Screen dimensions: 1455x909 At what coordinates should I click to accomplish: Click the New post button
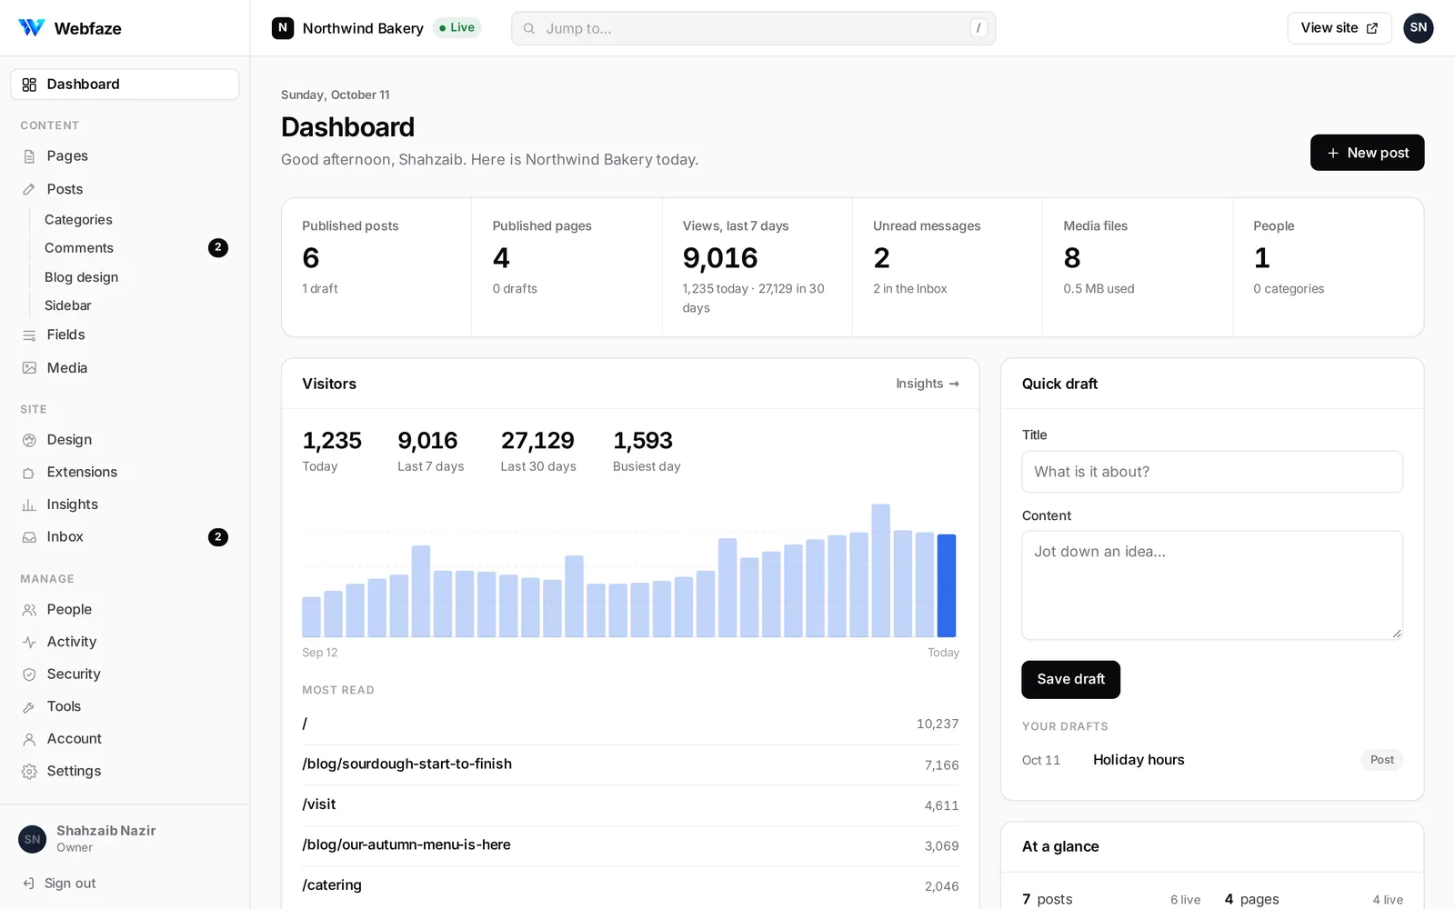[x=1367, y=153]
